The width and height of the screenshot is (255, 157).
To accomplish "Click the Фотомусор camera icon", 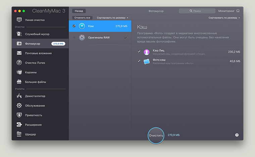I will pos(19,44).
